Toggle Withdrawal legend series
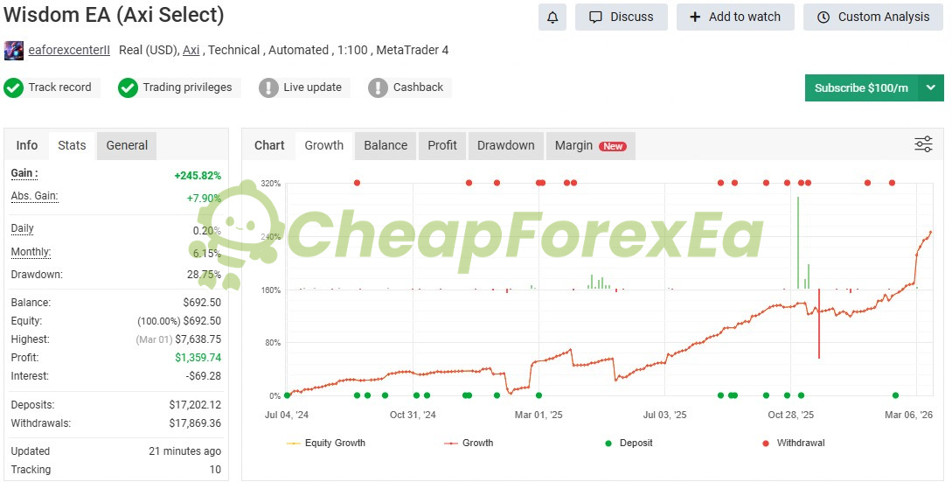Screen dimensions: 952x482 tap(794, 444)
